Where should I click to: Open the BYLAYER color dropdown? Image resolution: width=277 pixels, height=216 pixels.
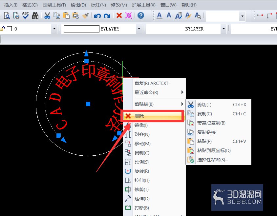139,29
